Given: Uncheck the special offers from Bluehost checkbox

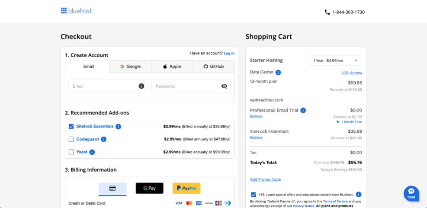Looking at the screenshot, I should click(x=254, y=195).
